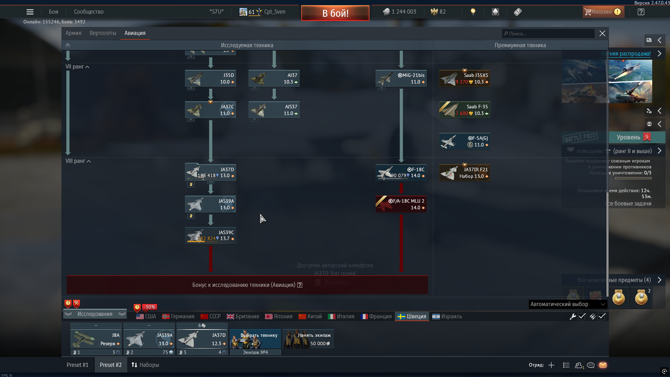Select Китай nation tab
The width and height of the screenshot is (670, 377).
(310, 317)
